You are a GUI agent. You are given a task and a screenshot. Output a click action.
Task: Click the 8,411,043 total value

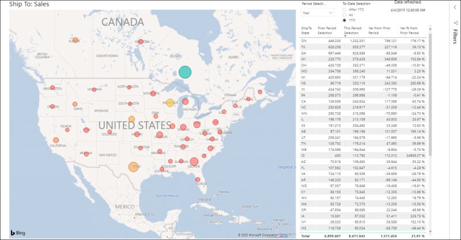pyautogui.click(x=357, y=236)
